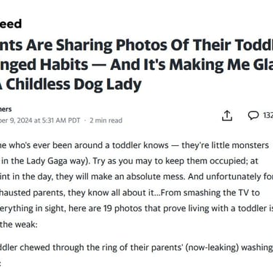Open comments via the speech bubble icon
The height and width of the screenshot is (267, 273).
253,115
